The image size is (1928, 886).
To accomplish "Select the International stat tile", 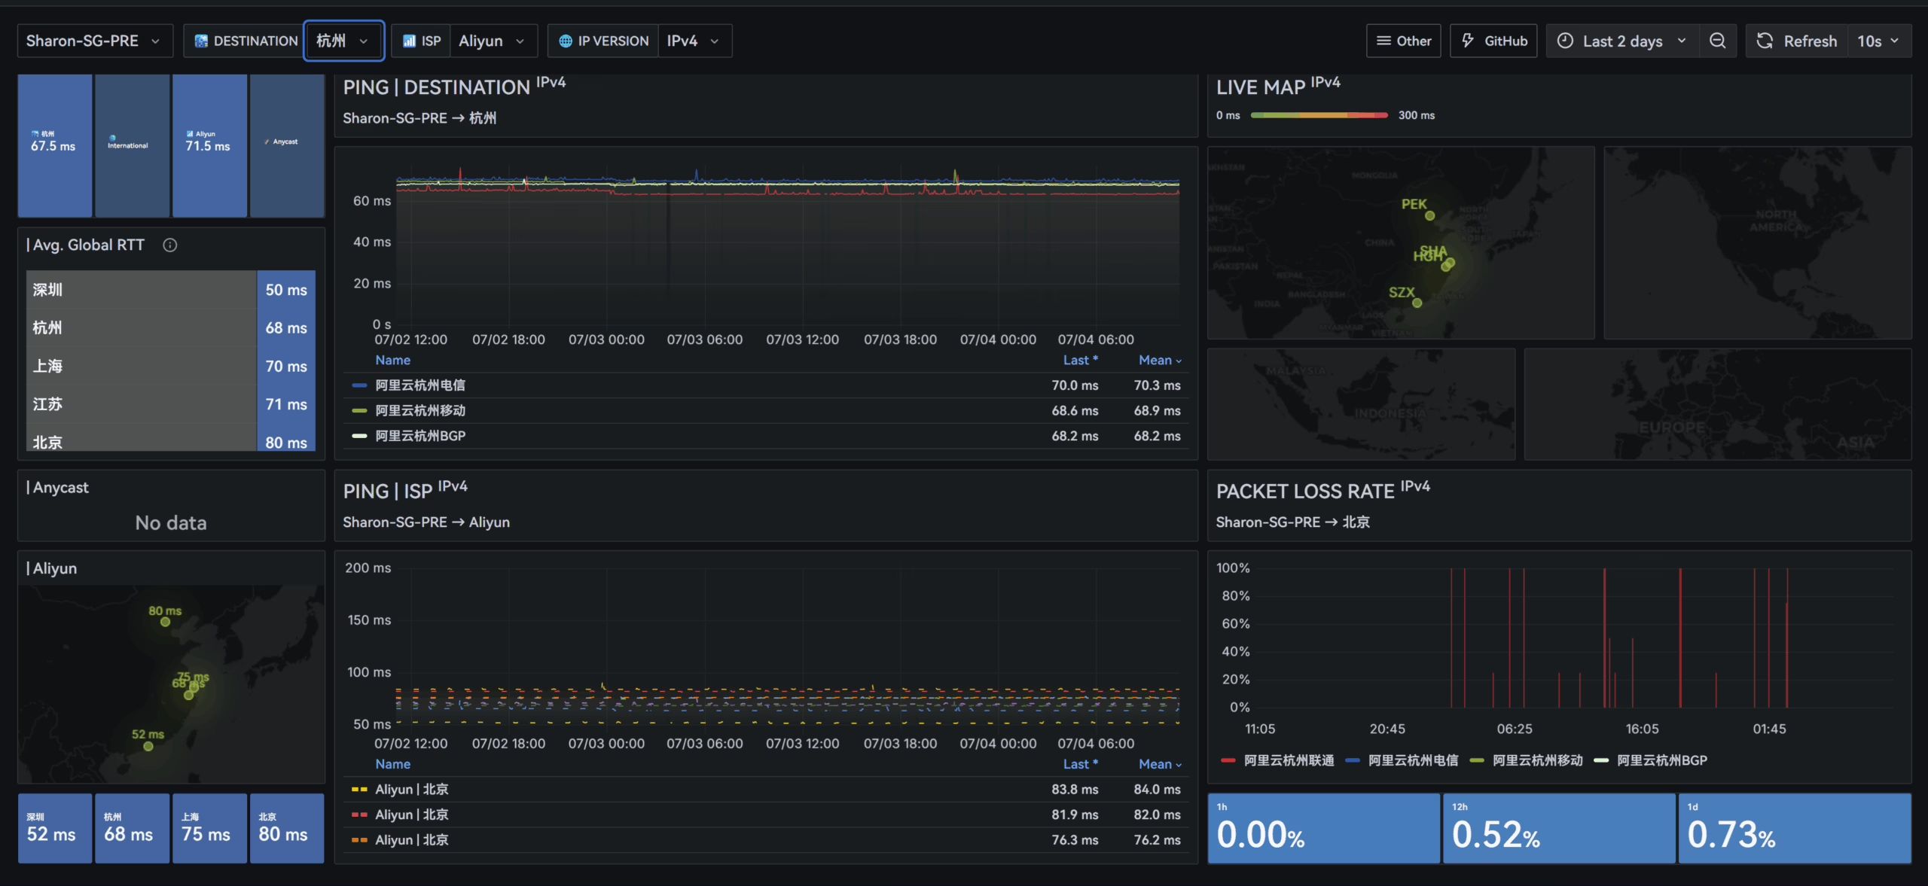I will tap(133, 145).
